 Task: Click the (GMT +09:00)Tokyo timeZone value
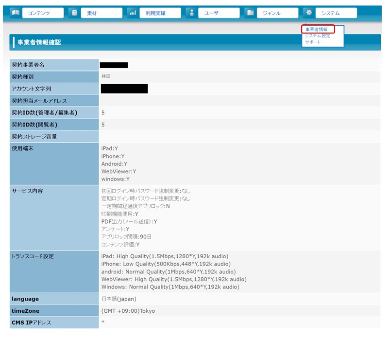(x=128, y=311)
